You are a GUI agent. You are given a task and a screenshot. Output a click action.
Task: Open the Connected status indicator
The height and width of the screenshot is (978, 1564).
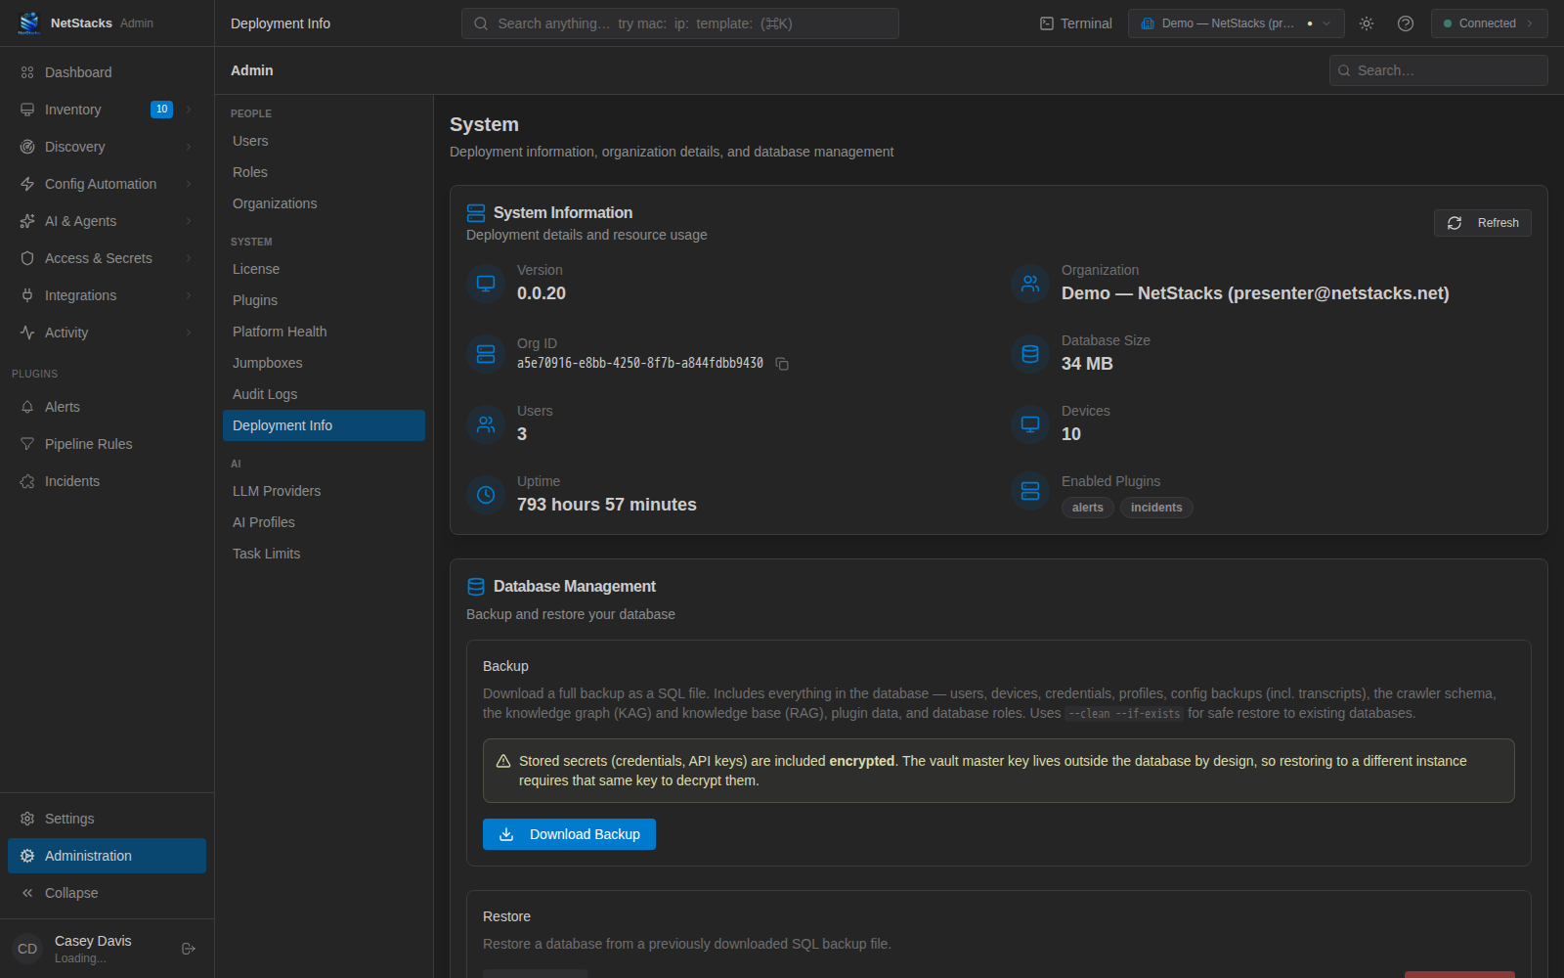1489,23
